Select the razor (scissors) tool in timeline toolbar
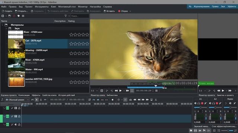This screenshot has width=238, height=133. [x=41, y=100]
